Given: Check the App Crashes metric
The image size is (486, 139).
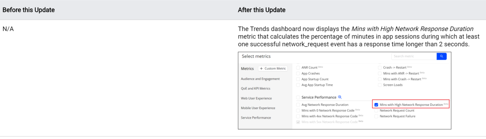Looking at the screenshot, I should (x=298, y=73).
